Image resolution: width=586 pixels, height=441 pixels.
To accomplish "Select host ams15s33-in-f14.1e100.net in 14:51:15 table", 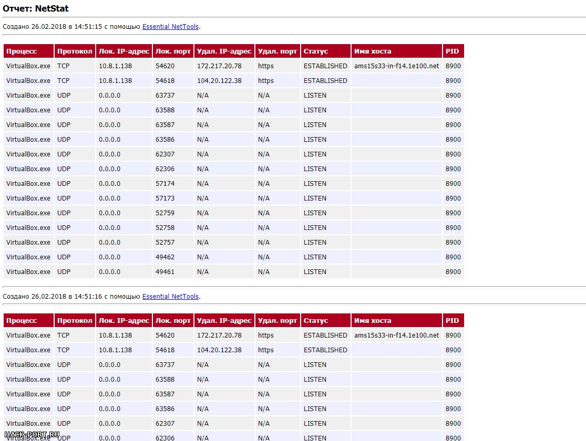I will click(x=396, y=66).
